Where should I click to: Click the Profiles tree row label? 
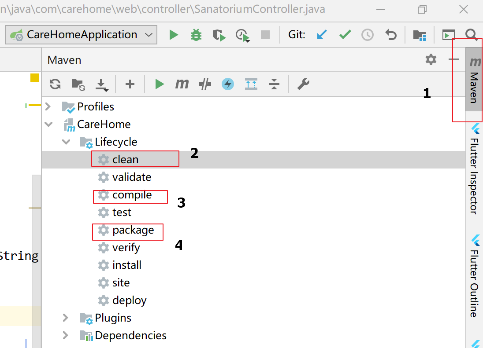coord(96,106)
